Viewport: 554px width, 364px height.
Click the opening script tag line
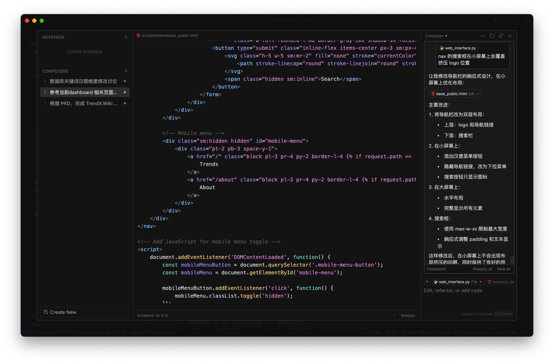coord(150,249)
